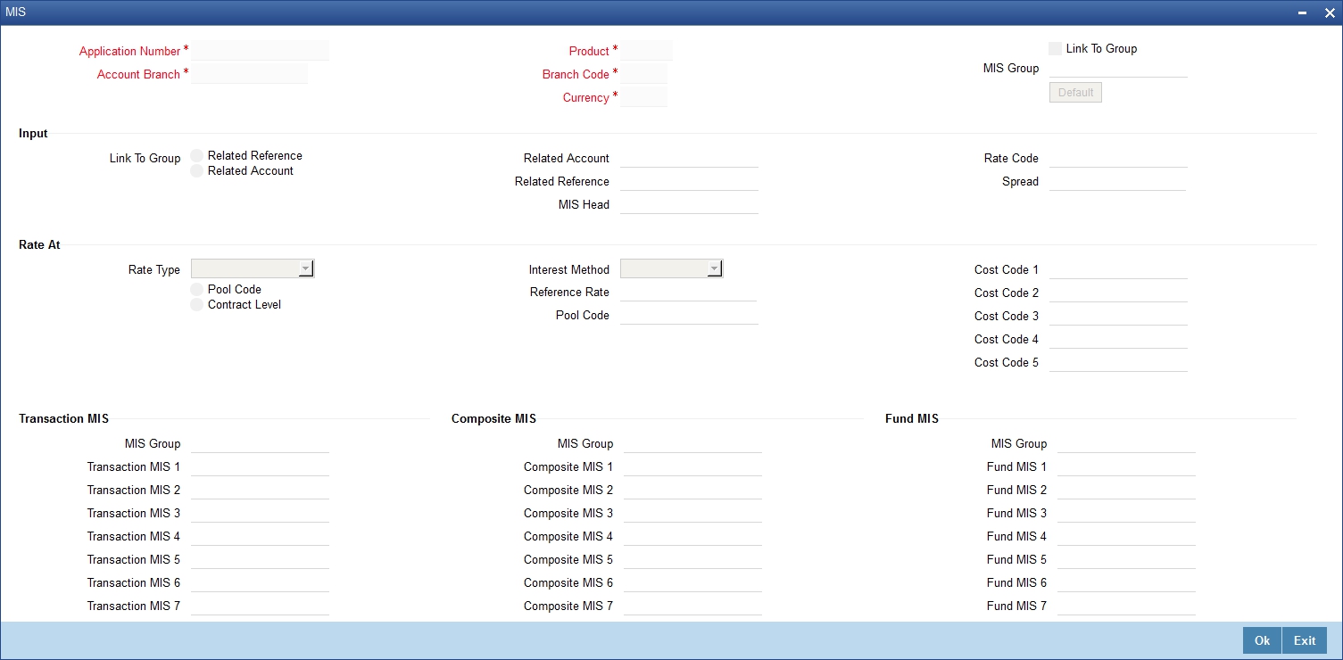Viewport: 1343px width, 660px height.
Task: Focus the Composite MIS Group field
Action: tap(692, 443)
